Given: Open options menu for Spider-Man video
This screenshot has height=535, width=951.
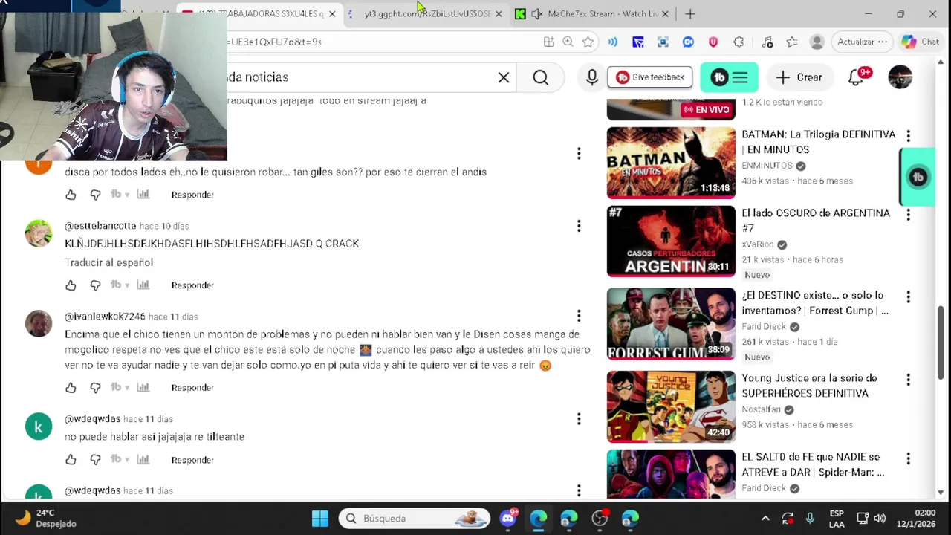Looking at the screenshot, I should (x=908, y=458).
